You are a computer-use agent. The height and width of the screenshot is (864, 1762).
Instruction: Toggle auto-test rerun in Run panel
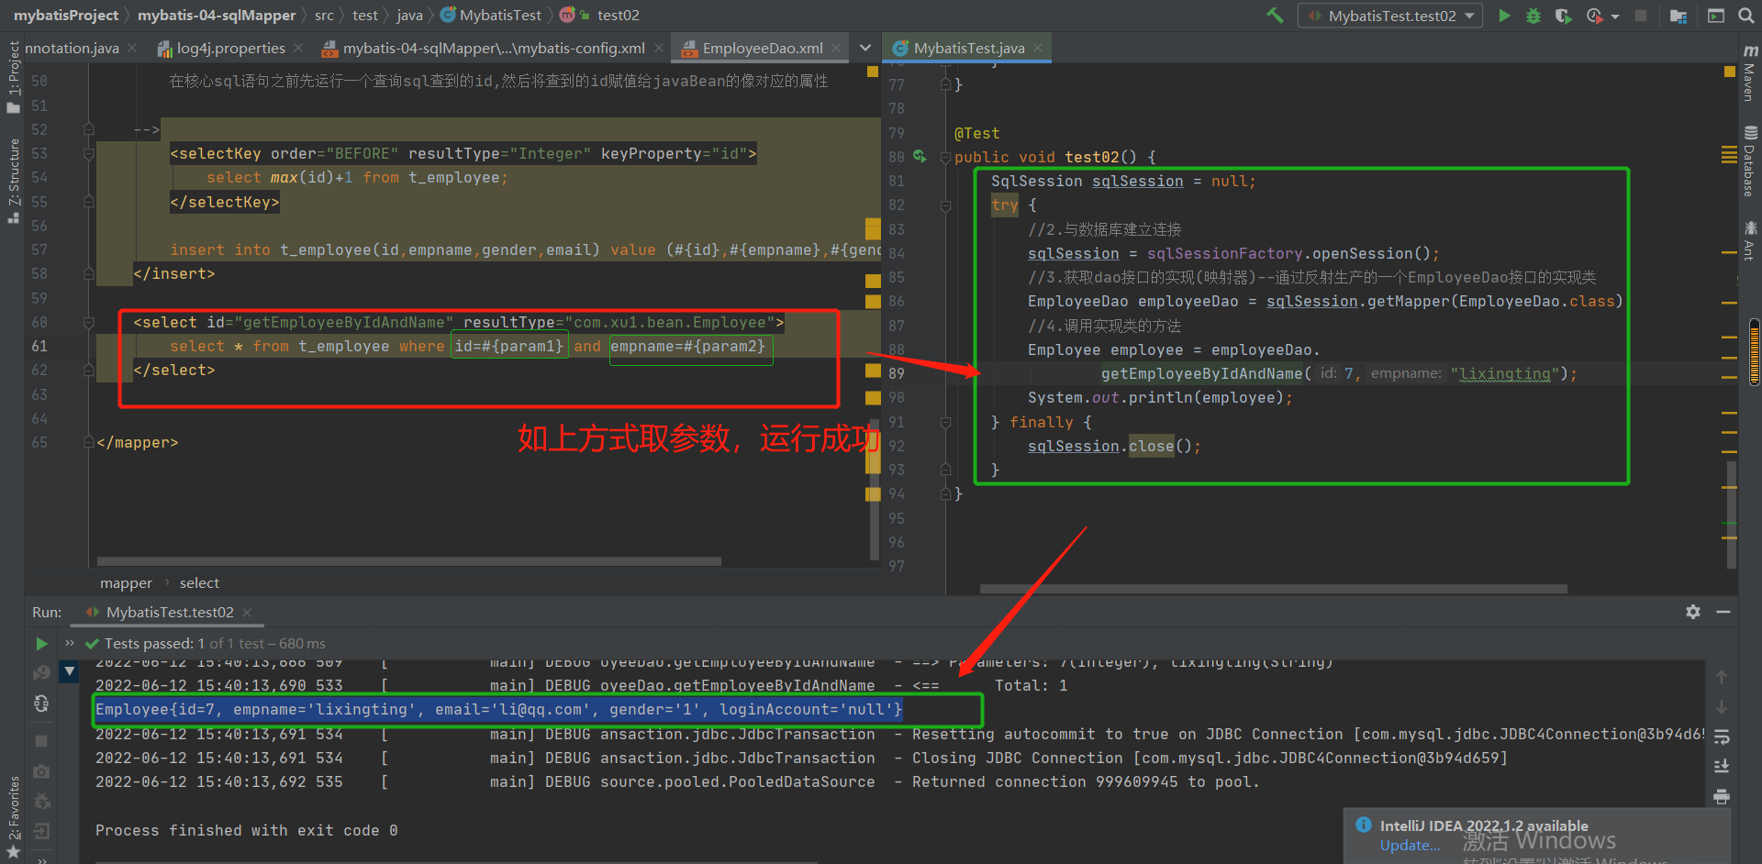coord(41,703)
